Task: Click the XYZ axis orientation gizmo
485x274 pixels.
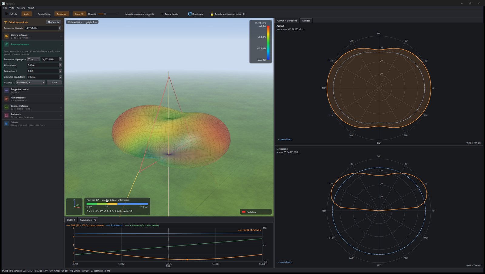Action: click(74, 206)
